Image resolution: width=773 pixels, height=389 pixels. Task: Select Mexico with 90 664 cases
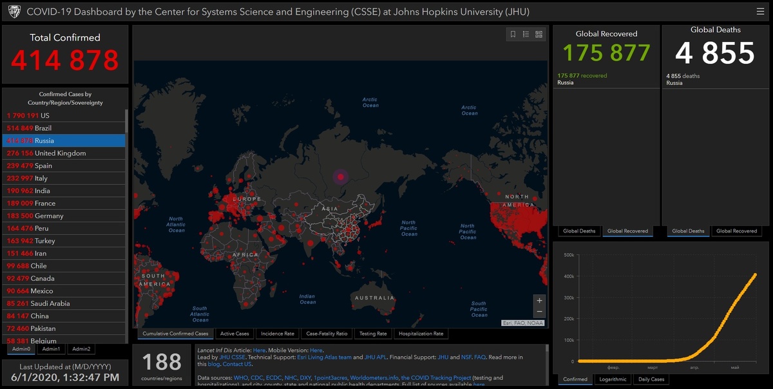[64, 291]
